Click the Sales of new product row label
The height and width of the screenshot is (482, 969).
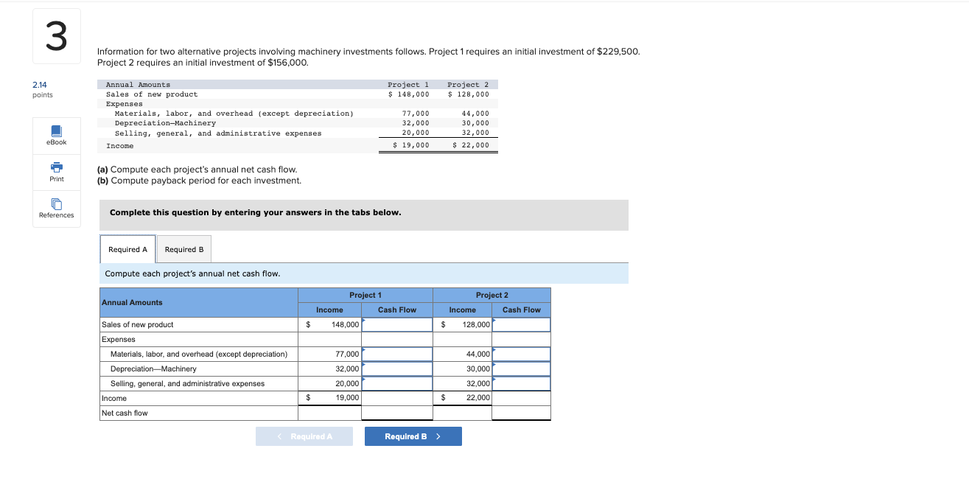point(138,324)
